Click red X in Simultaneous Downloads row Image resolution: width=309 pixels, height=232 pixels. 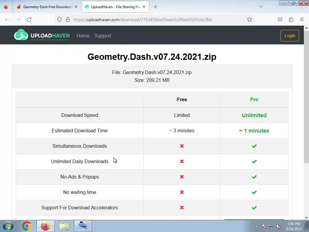[x=182, y=146]
